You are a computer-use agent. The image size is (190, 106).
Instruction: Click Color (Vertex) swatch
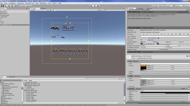click(165, 36)
